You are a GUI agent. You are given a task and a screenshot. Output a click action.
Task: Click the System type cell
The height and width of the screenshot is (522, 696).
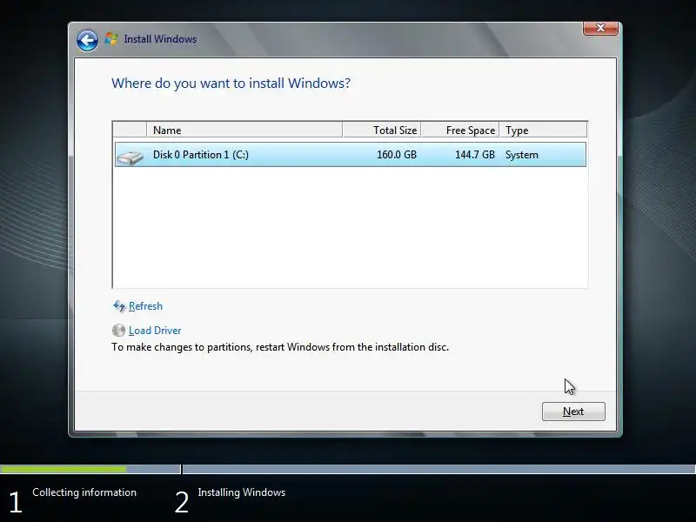521,155
